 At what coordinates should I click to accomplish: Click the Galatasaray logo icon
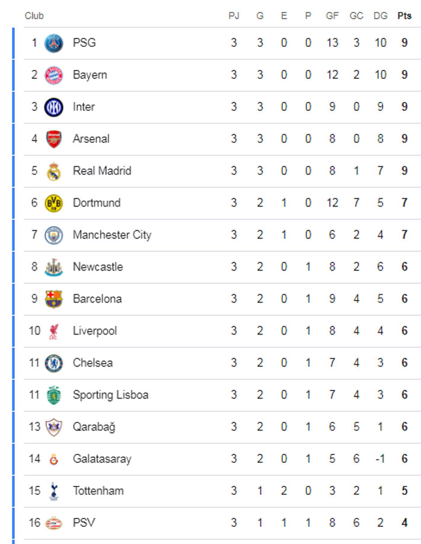pos(54,459)
